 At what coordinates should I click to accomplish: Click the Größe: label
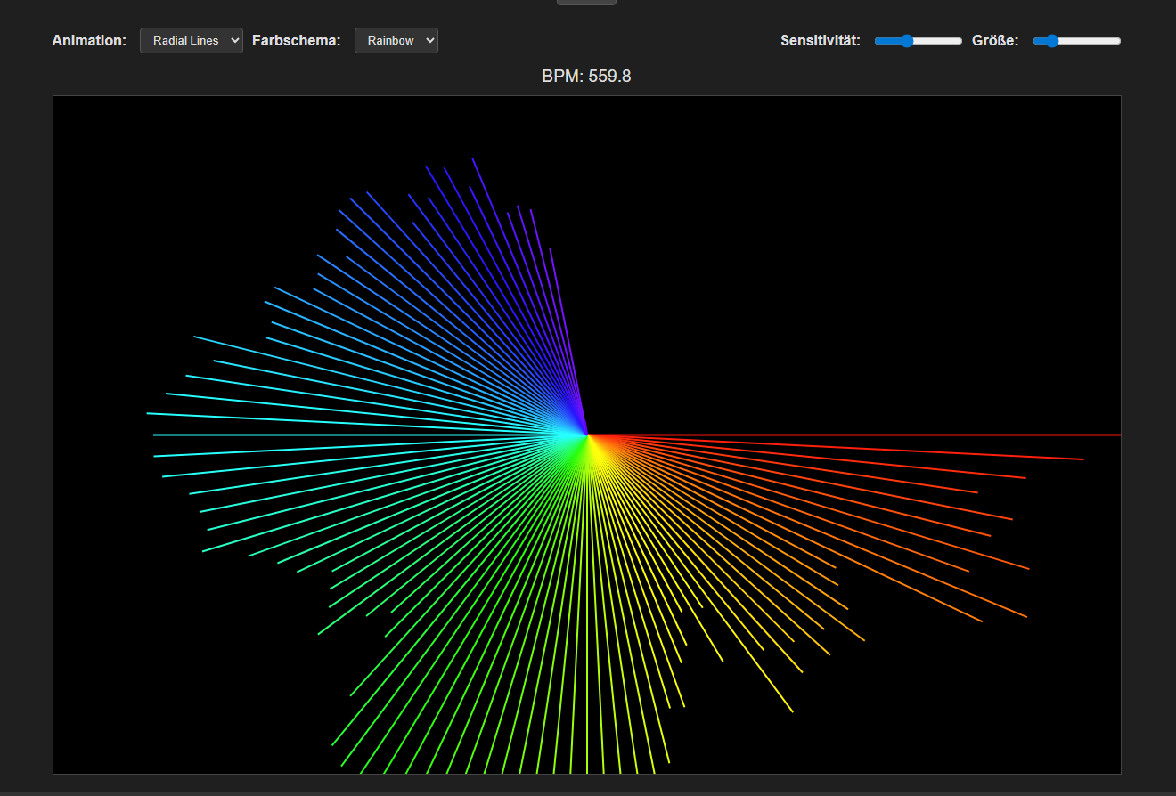[994, 40]
